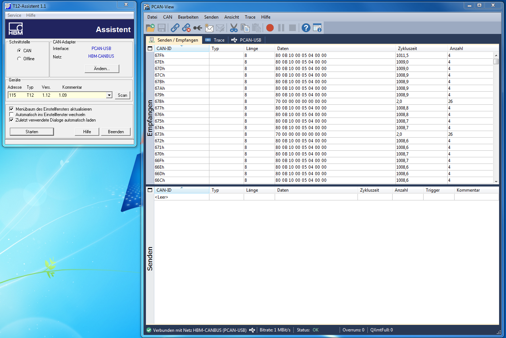506x338 pixels.
Task: Open the Help question mark icon
Action: [x=306, y=28]
